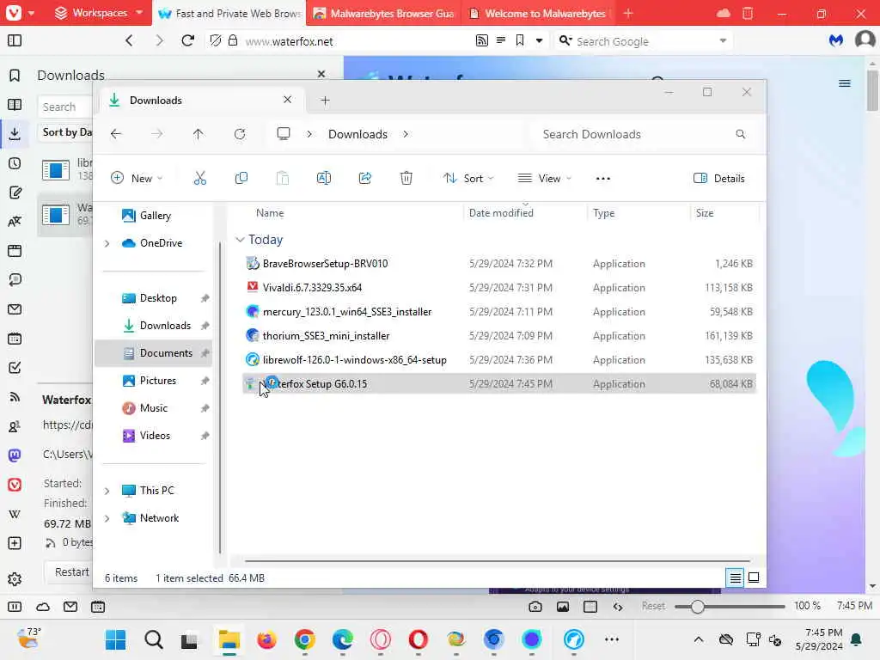Open Vivaldi Mail panel envelope icon

coord(15,309)
